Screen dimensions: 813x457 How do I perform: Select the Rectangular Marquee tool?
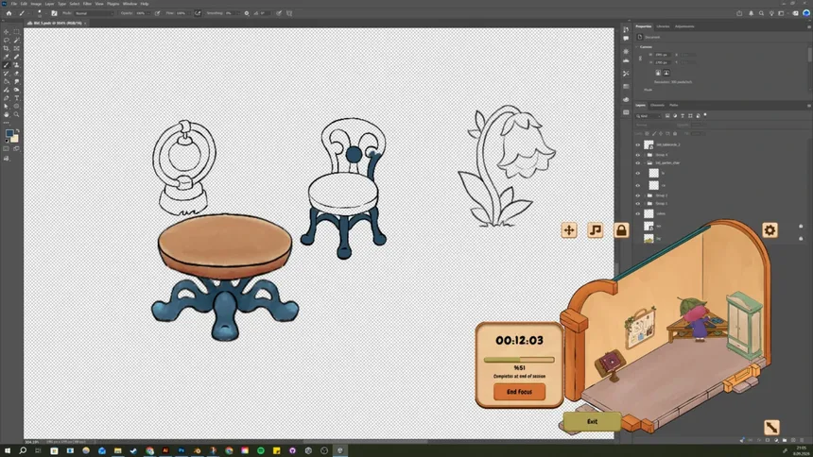click(17, 31)
